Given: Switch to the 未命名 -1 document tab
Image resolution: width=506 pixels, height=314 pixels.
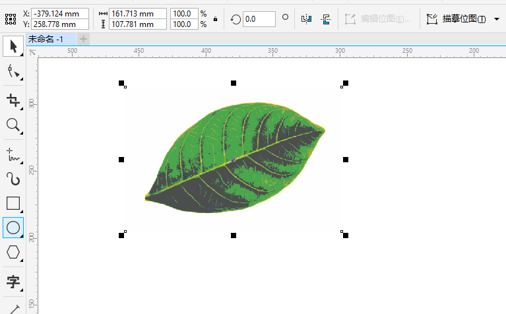Looking at the screenshot, I should (x=51, y=40).
